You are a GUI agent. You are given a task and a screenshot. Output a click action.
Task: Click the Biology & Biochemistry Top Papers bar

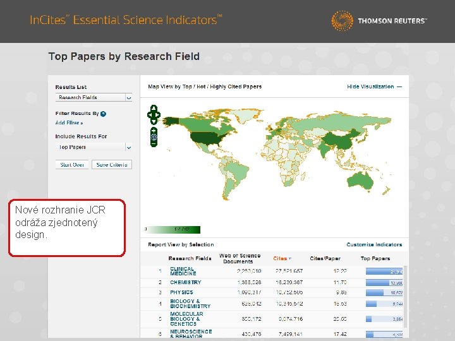(384, 304)
